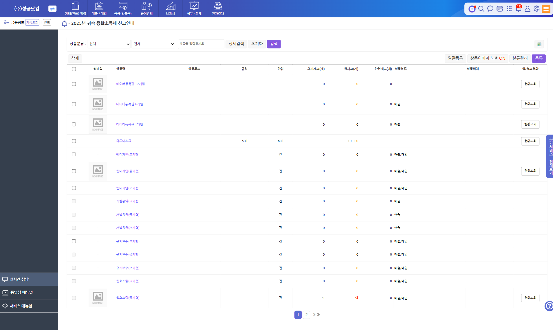Open 분류관리 button
The width and height of the screenshot is (553, 332).
(520, 58)
